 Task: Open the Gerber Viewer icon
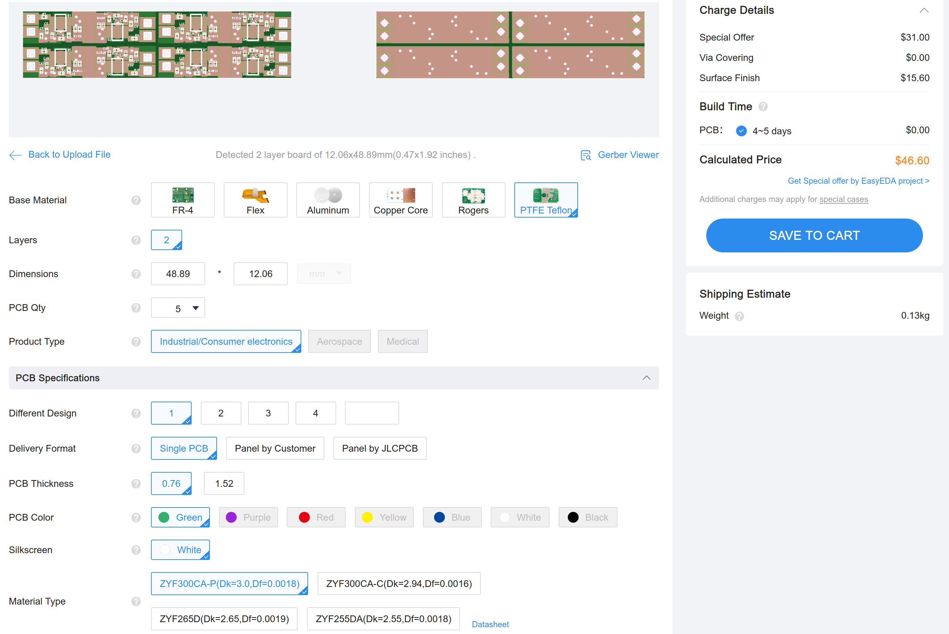[585, 155]
